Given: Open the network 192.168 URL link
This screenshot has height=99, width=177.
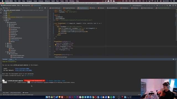Looking at the screenshot, I should pyautogui.click(x=24, y=70).
